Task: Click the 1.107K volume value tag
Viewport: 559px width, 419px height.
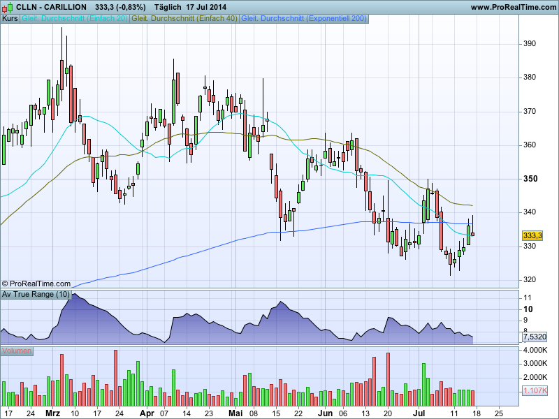Action: click(535, 390)
